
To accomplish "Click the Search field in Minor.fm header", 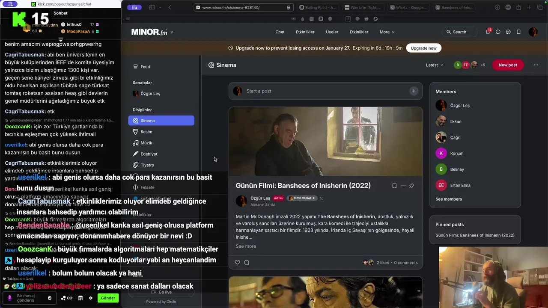I will tap(460, 32).
